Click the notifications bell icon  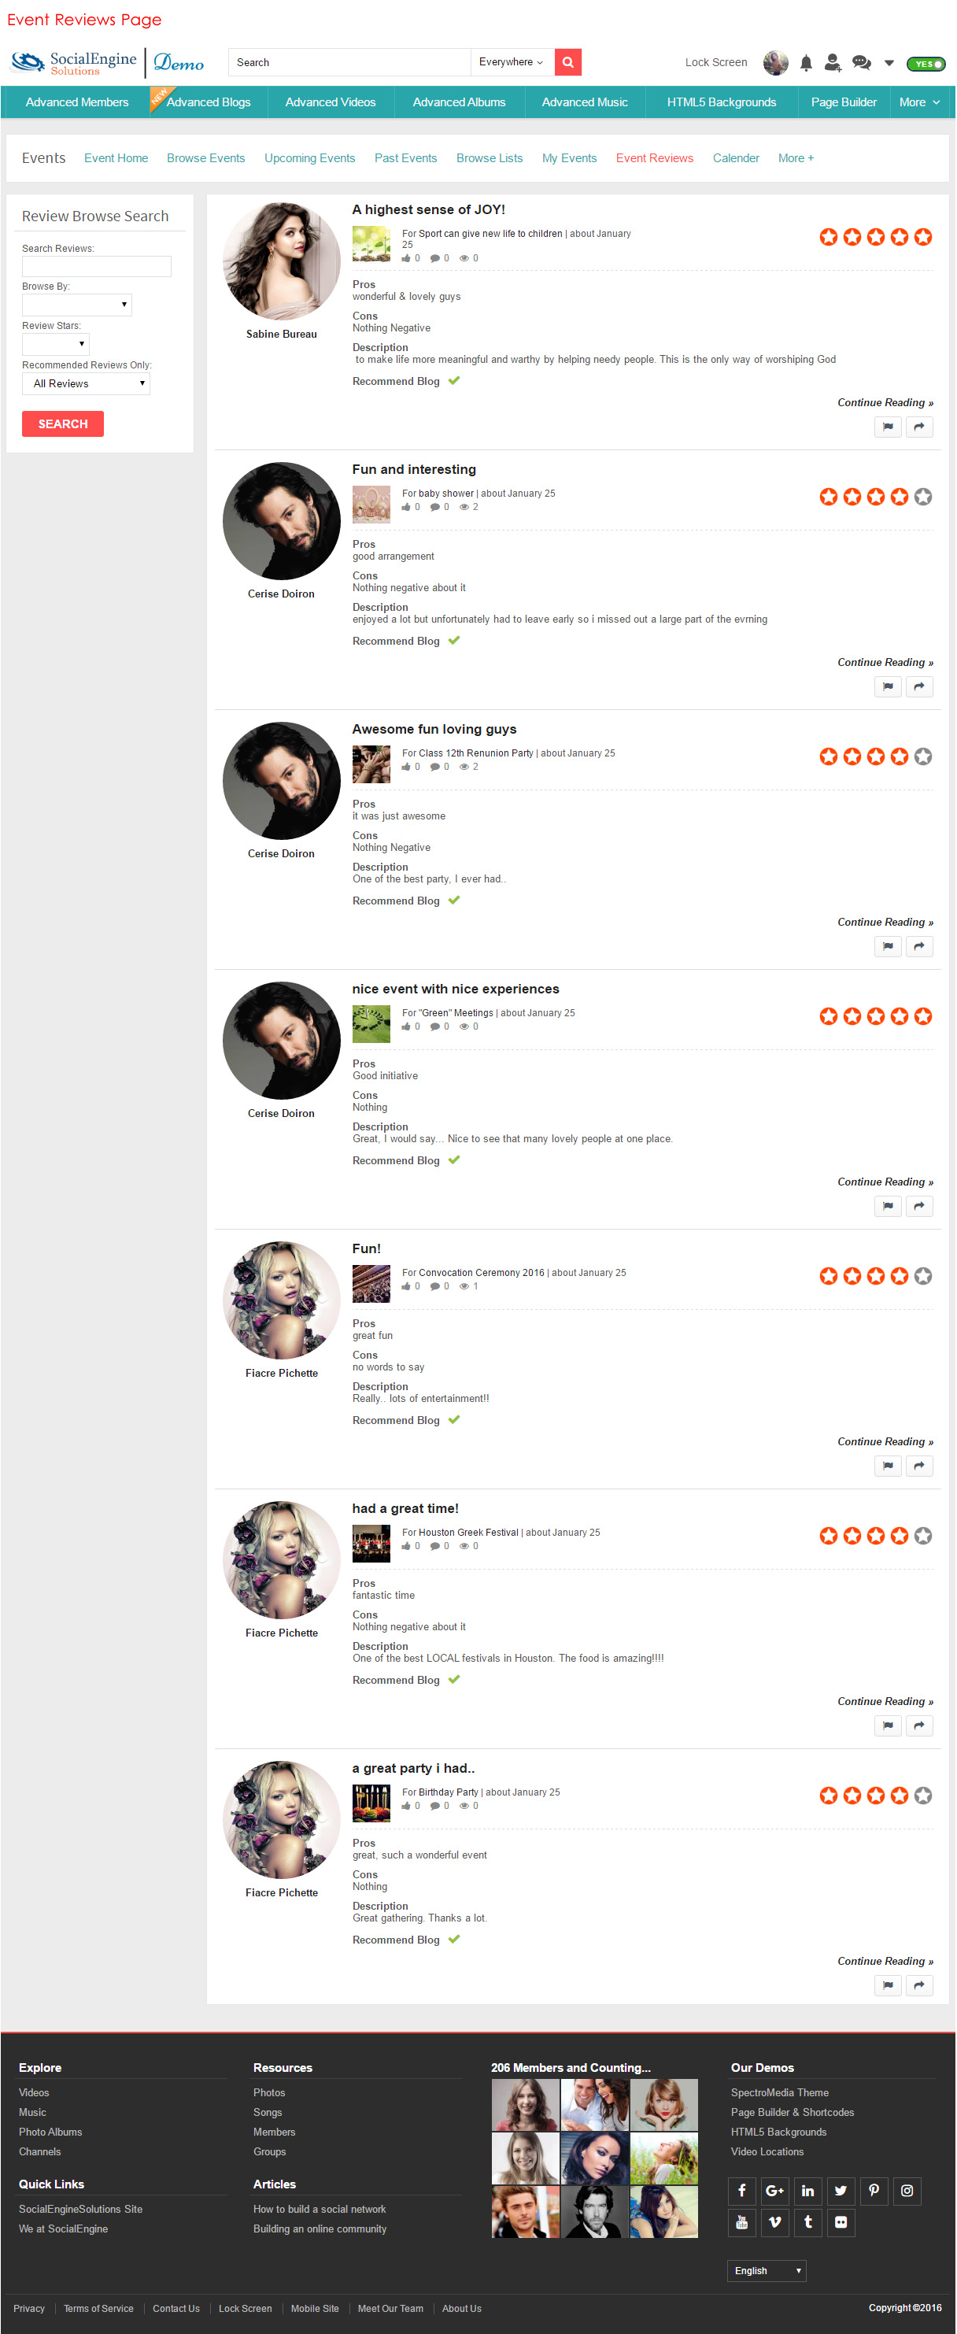806,64
